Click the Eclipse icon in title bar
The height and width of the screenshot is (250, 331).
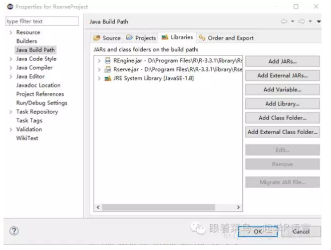click(10, 6)
